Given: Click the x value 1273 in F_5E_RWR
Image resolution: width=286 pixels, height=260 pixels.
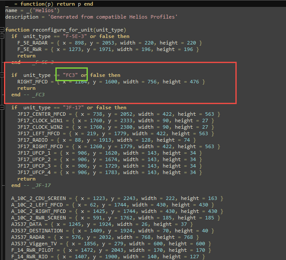Looking at the screenshot, I should click(x=75, y=49).
